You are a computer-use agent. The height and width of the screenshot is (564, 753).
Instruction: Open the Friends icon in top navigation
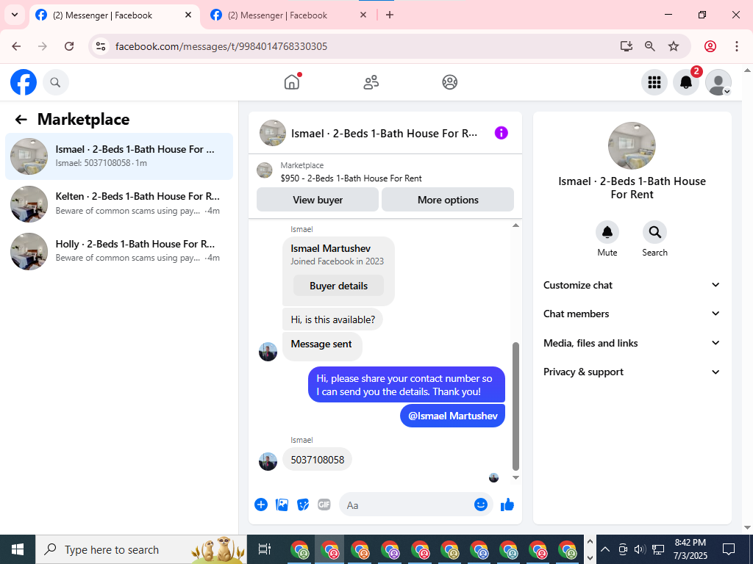pyautogui.click(x=371, y=82)
